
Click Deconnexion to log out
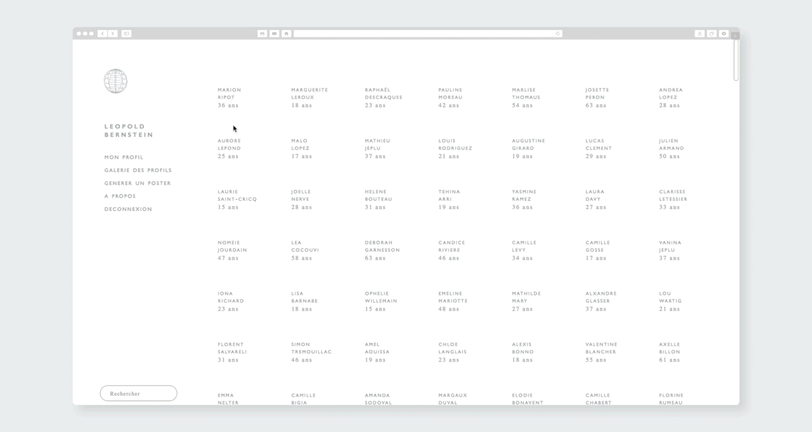coord(128,209)
